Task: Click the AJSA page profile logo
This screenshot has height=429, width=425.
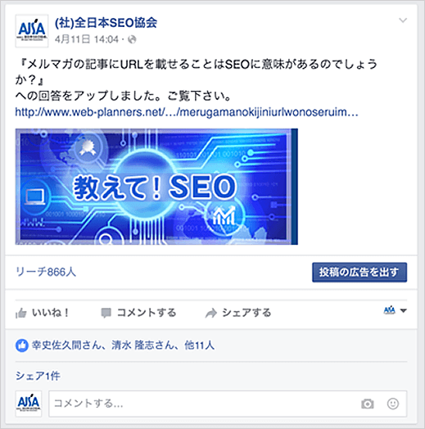Action: [32, 31]
